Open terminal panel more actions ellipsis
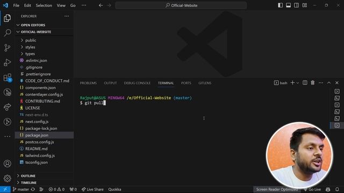The image size is (344, 193). 321,83
